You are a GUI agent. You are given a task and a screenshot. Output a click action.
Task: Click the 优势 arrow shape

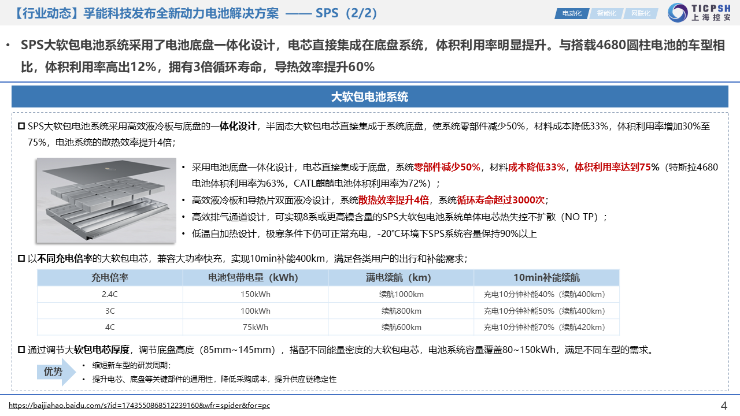[x=55, y=372]
